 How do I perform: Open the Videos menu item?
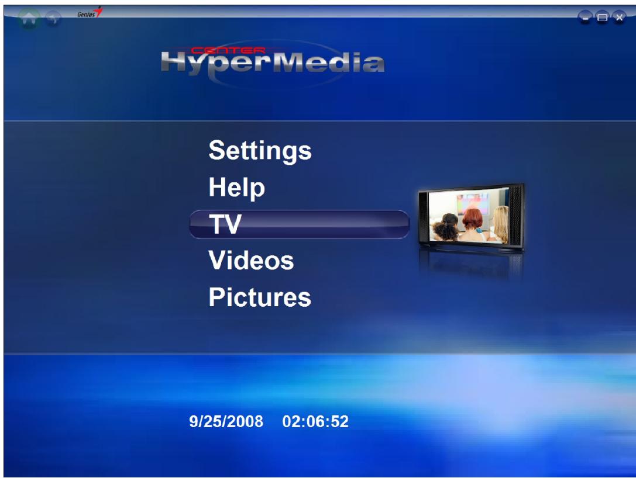[251, 260]
